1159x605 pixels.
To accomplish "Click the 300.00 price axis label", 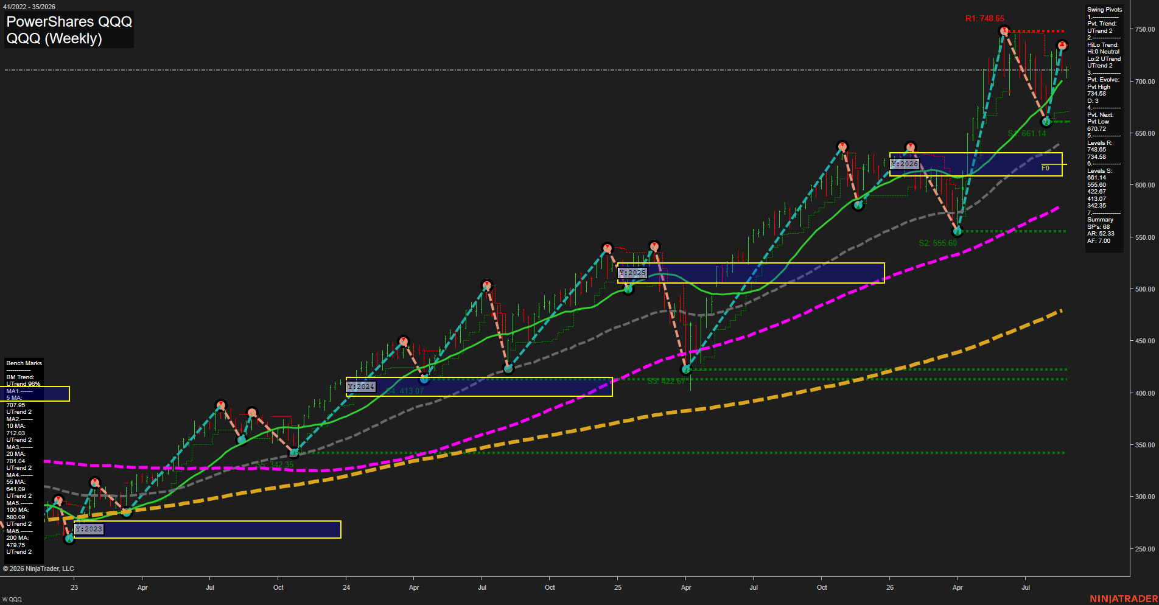I will click(1144, 497).
